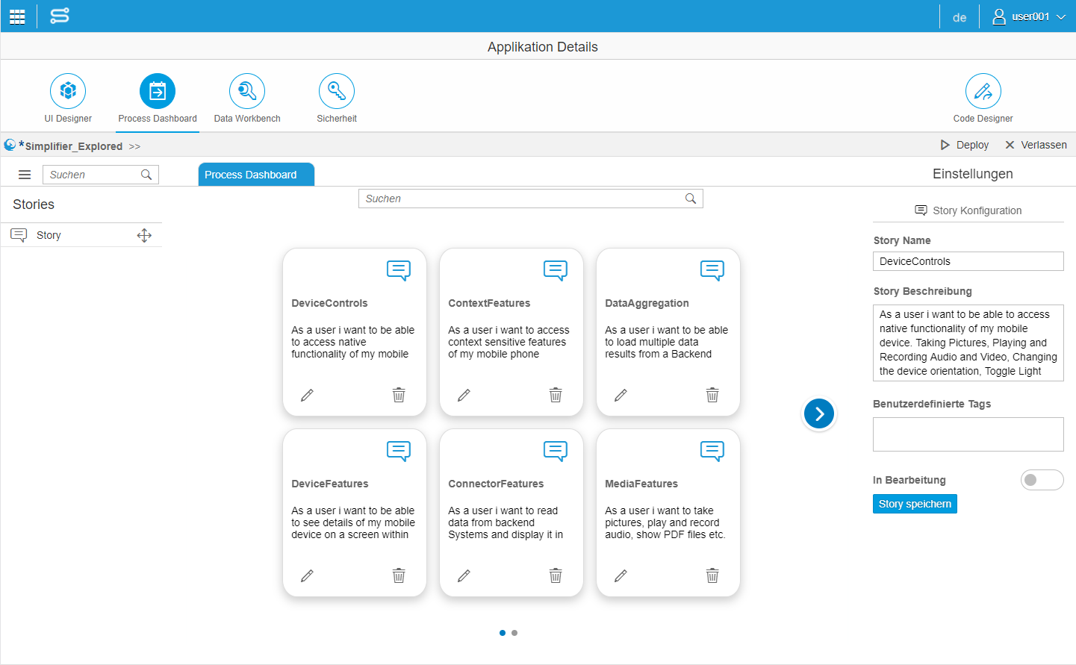1076x665 pixels.
Task: Edit the ConnectorFeatures story with pencil icon
Action: click(x=464, y=575)
